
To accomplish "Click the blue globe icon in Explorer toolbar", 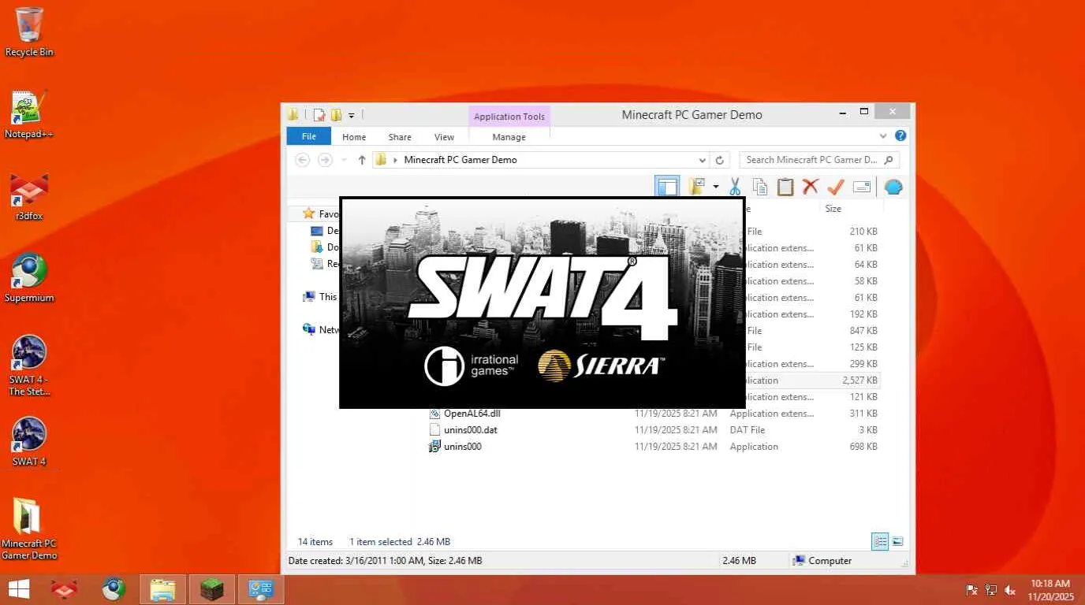I will pyautogui.click(x=893, y=187).
